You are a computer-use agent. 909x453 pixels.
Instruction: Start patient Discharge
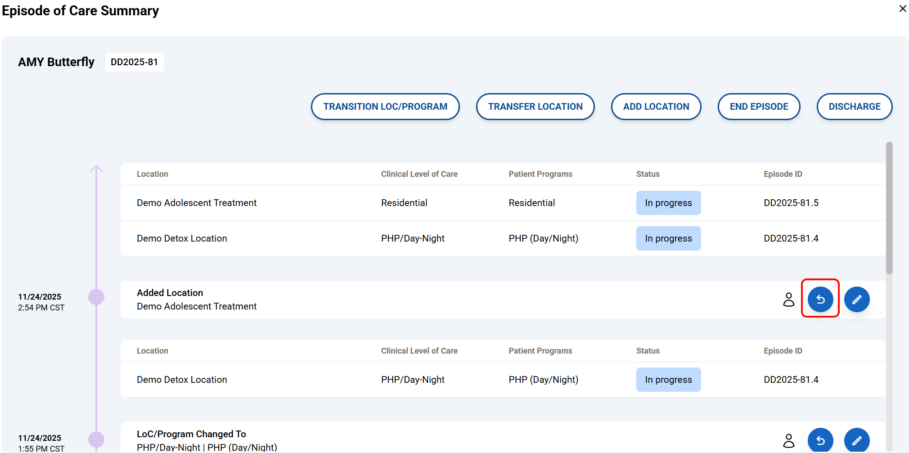[854, 107]
